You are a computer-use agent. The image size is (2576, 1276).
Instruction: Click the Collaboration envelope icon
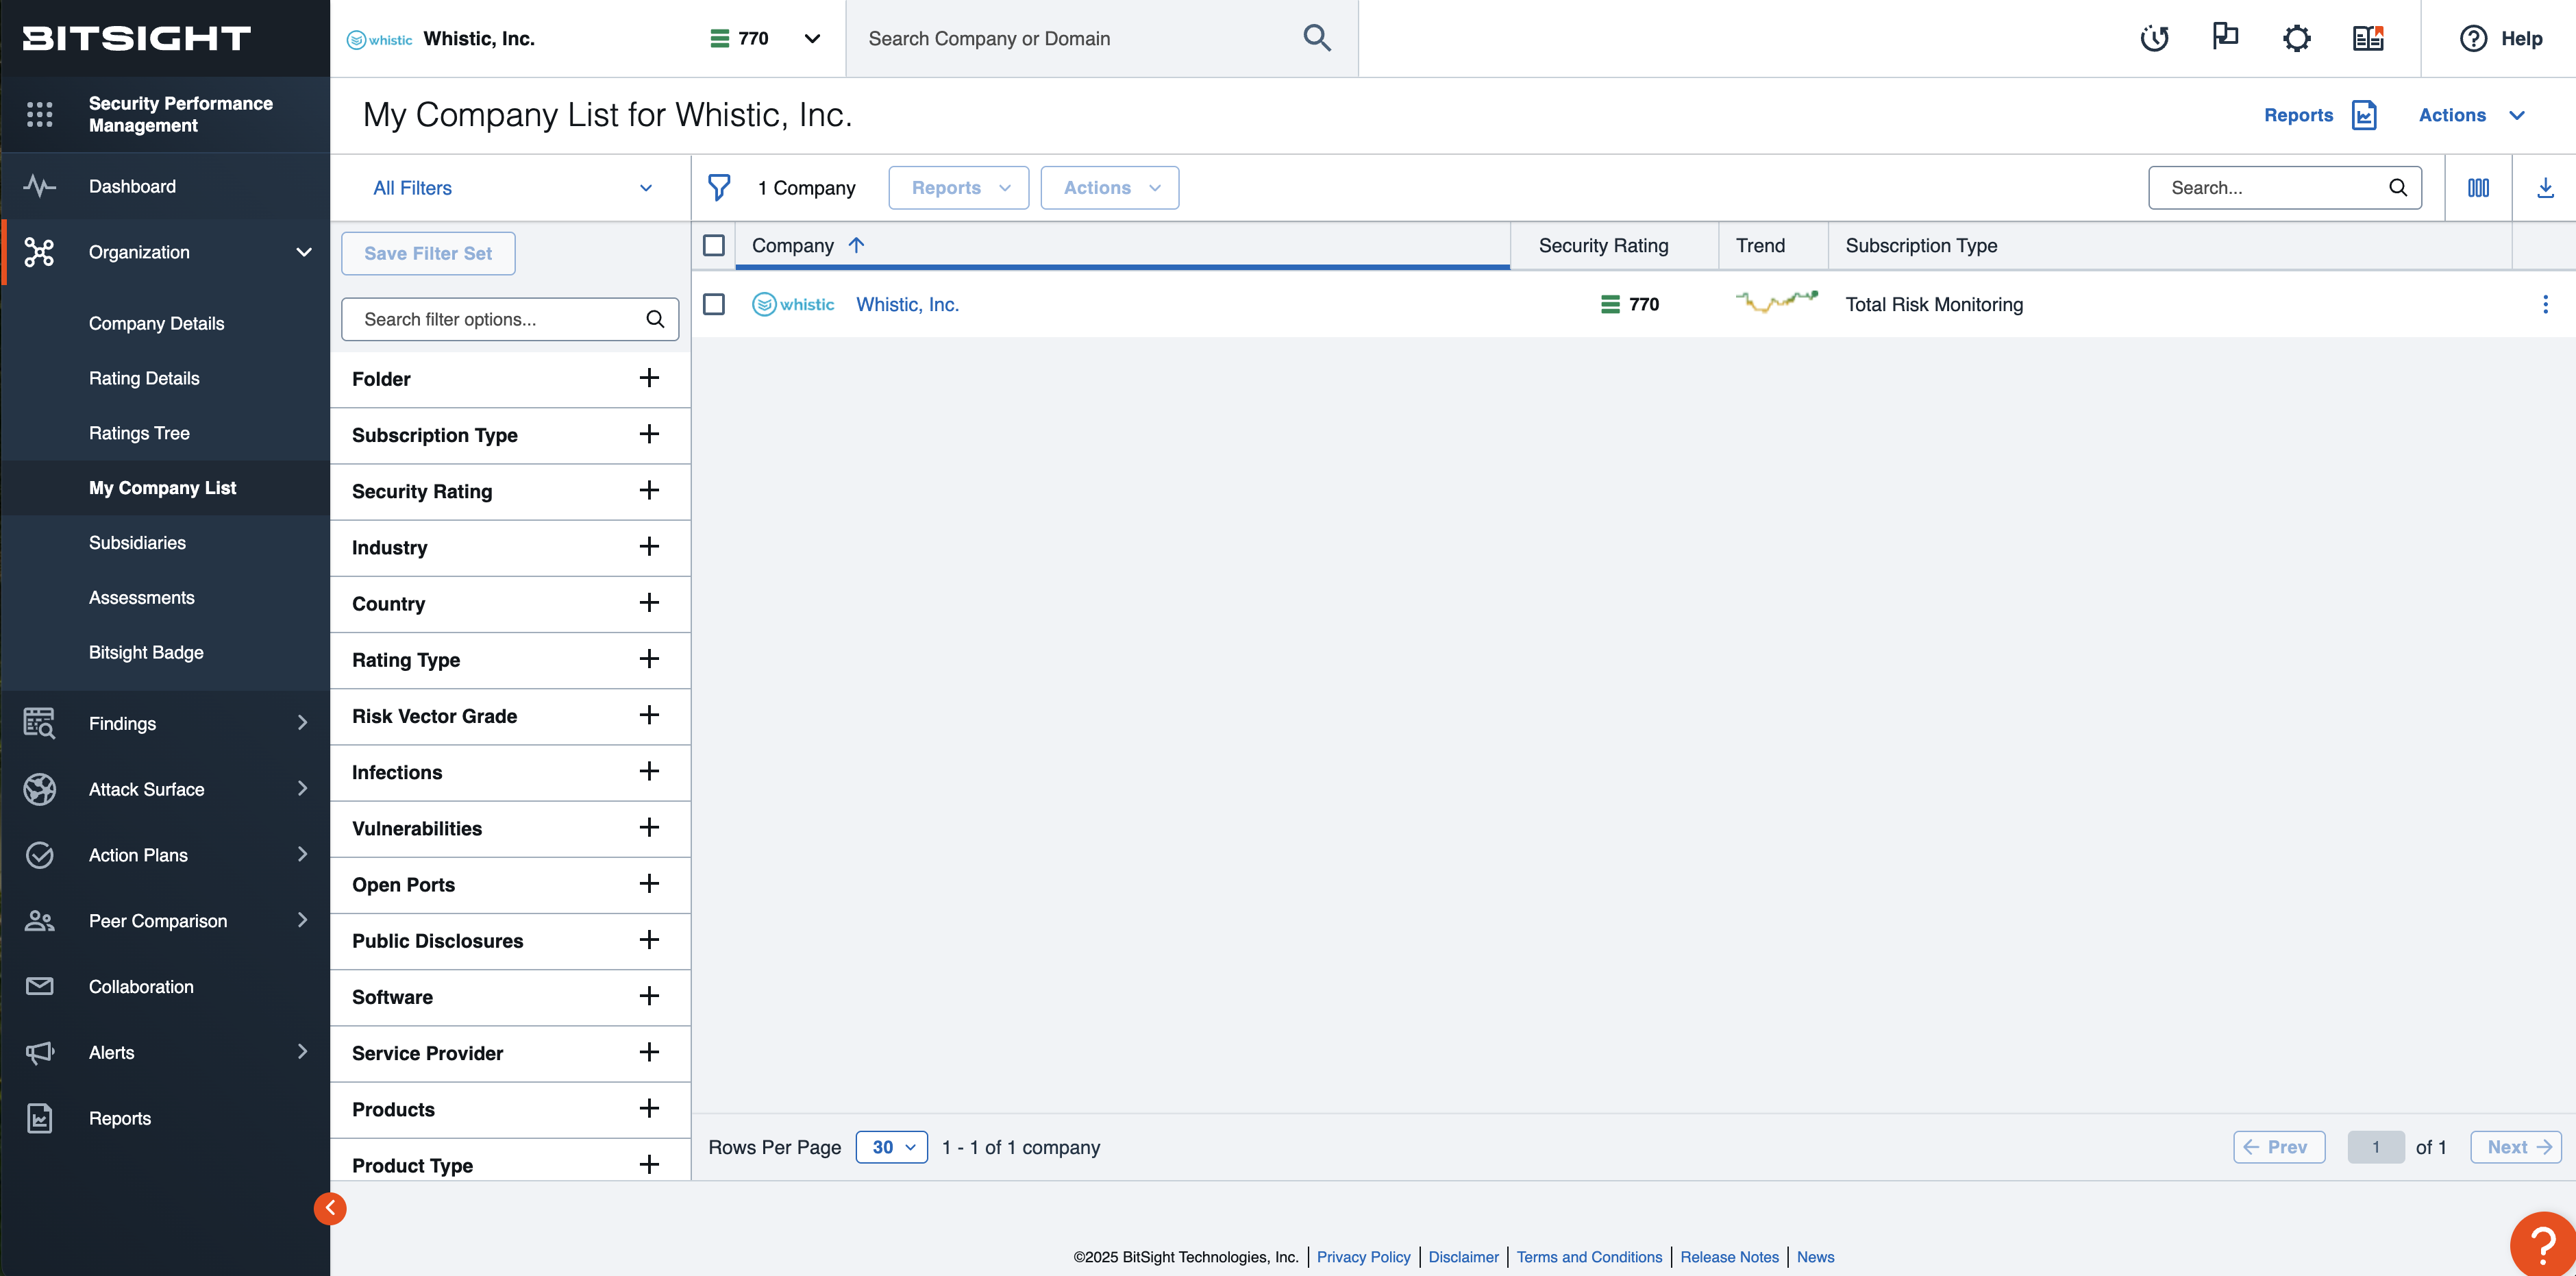tap(40, 986)
